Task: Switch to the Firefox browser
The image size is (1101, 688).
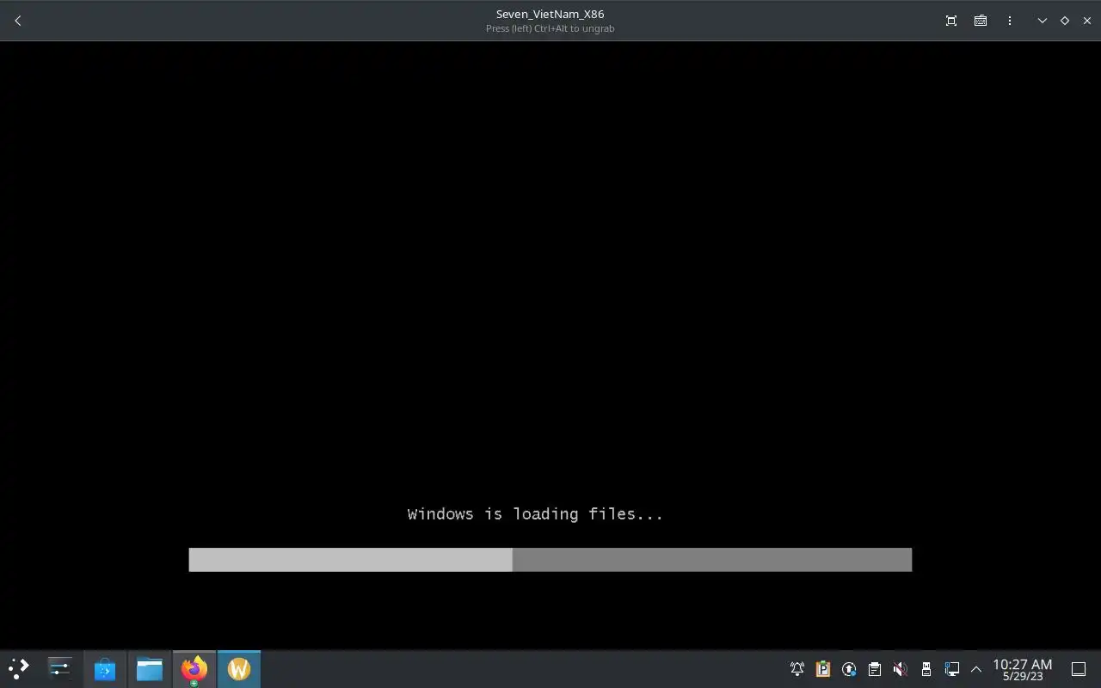Action: pos(194,668)
